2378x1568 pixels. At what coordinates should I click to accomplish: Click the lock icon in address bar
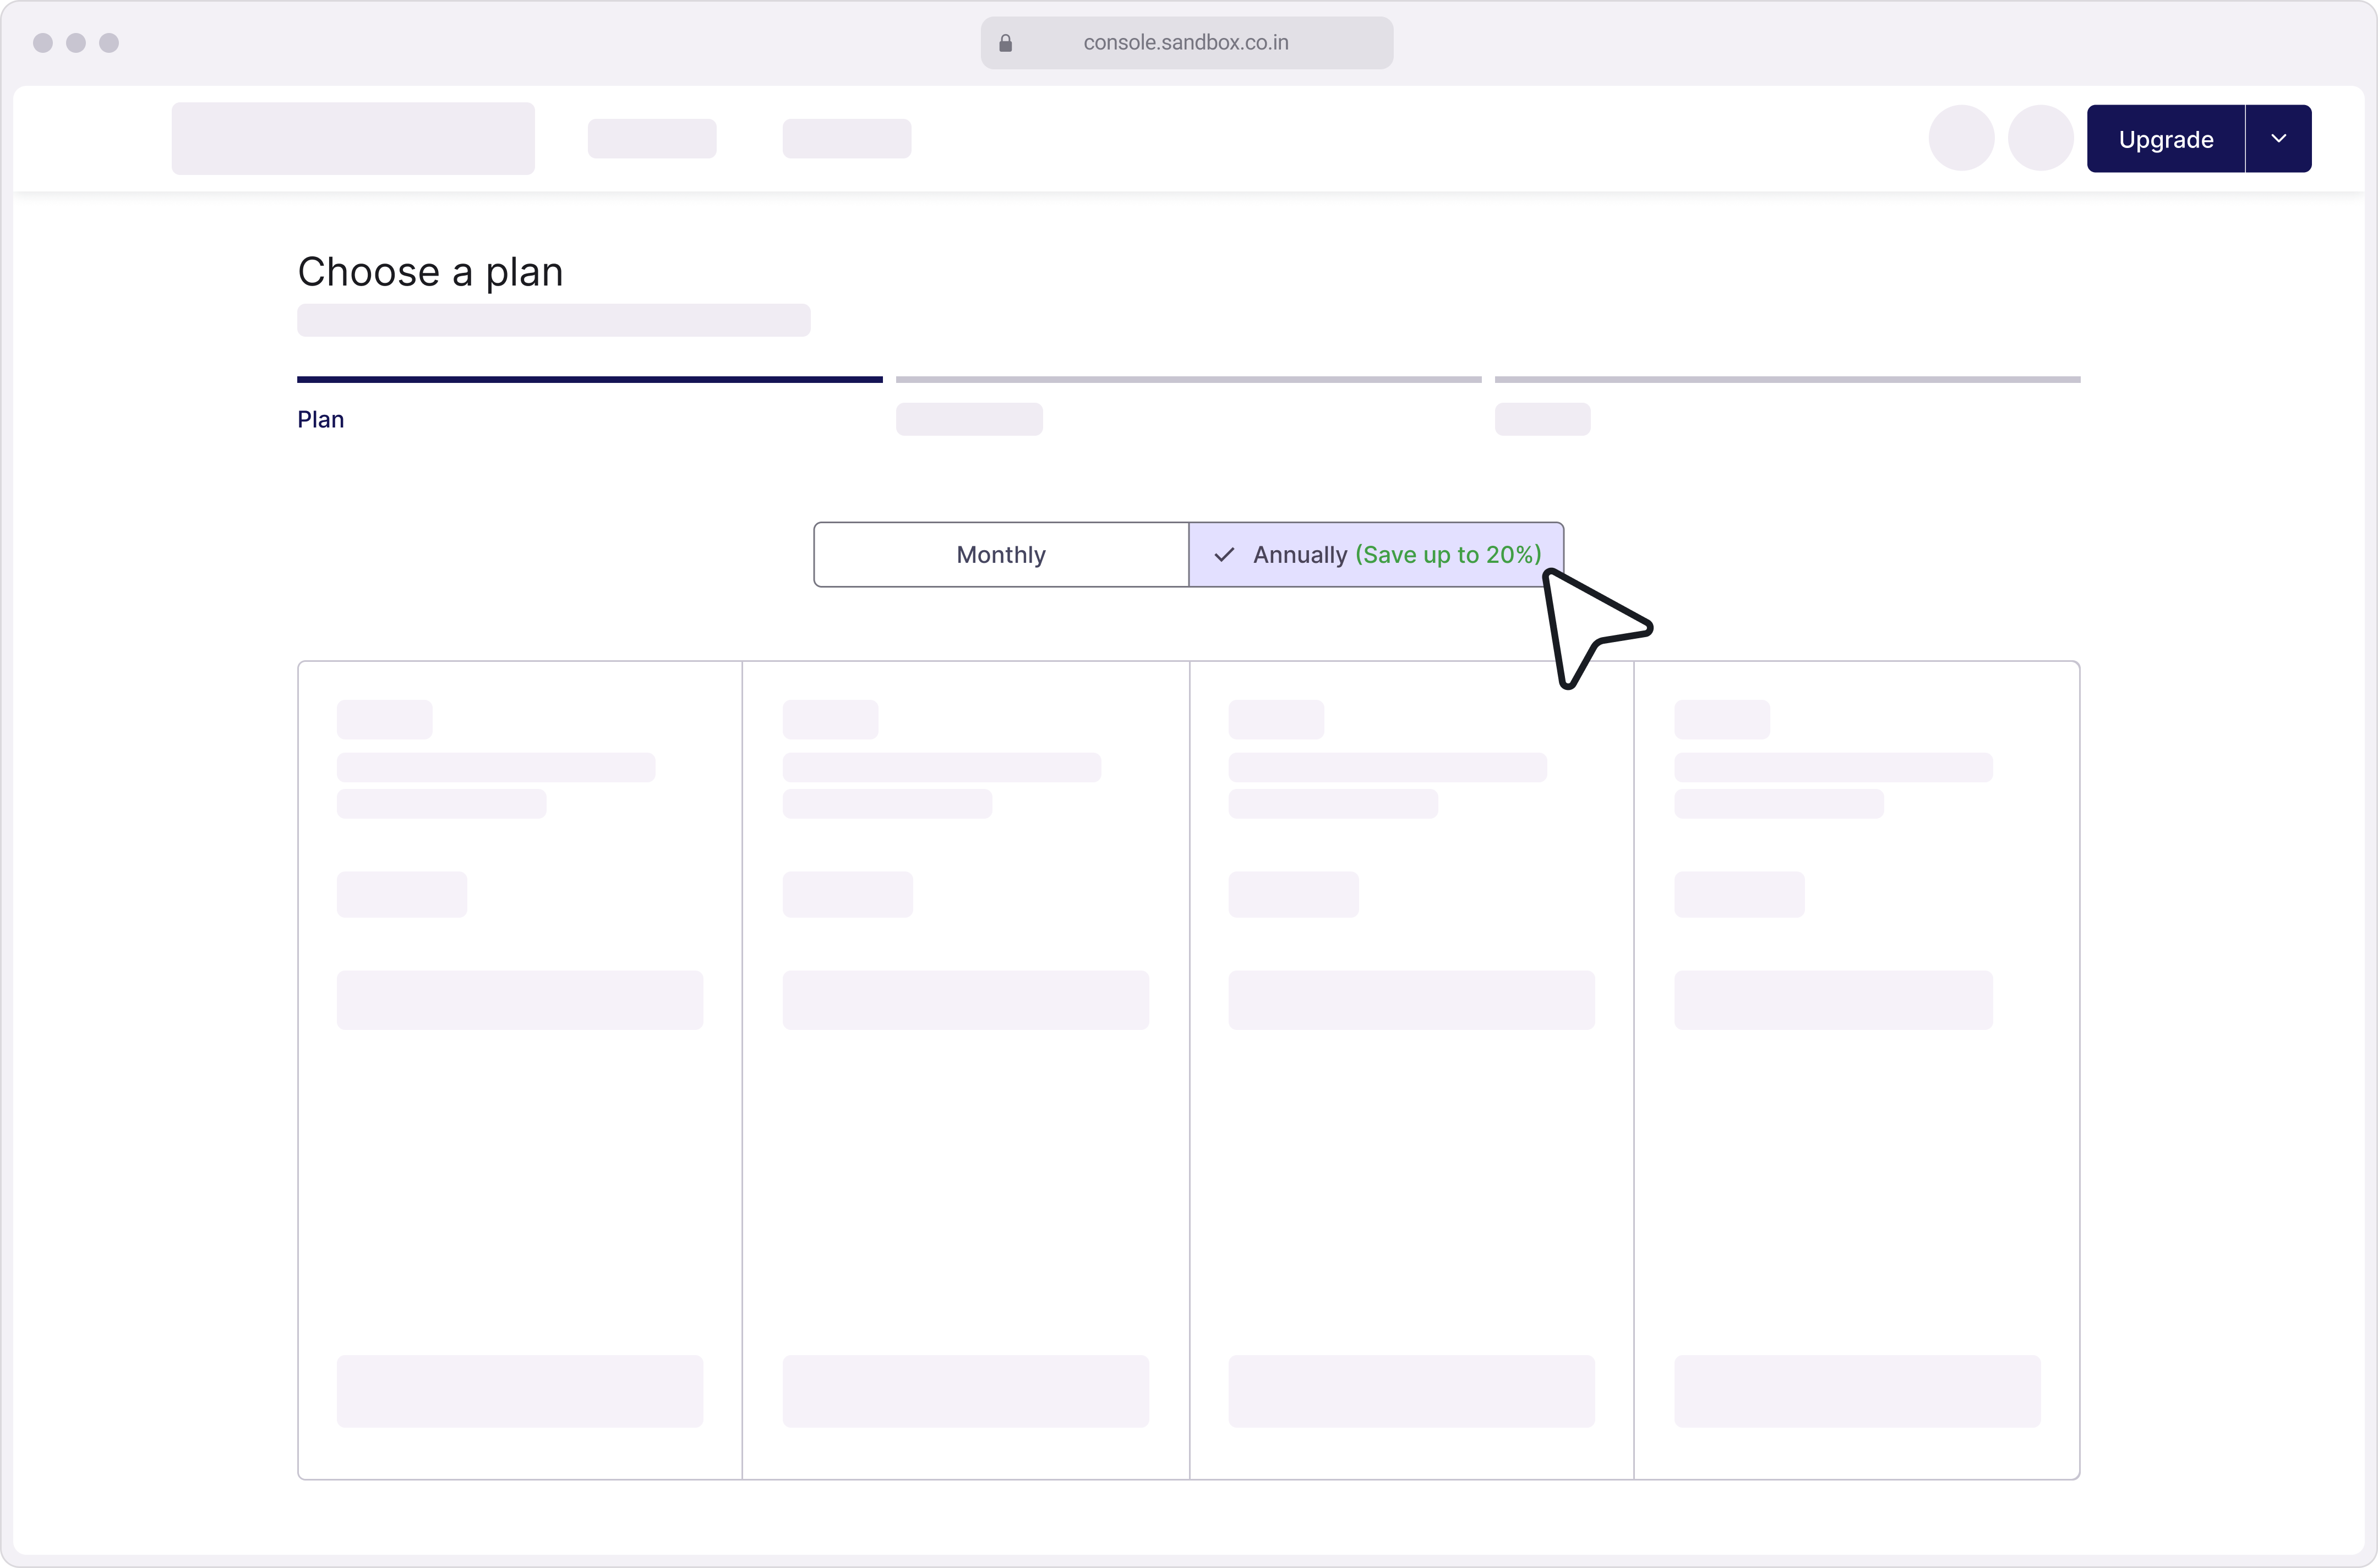(1006, 43)
